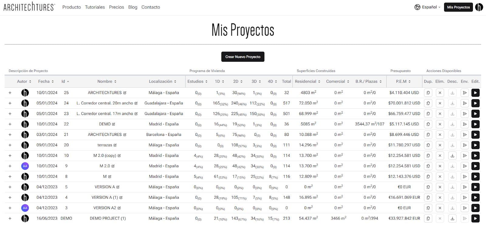Rename the terrazas project with pencil icon
This screenshot has width=486, height=233.
tap(115, 145)
